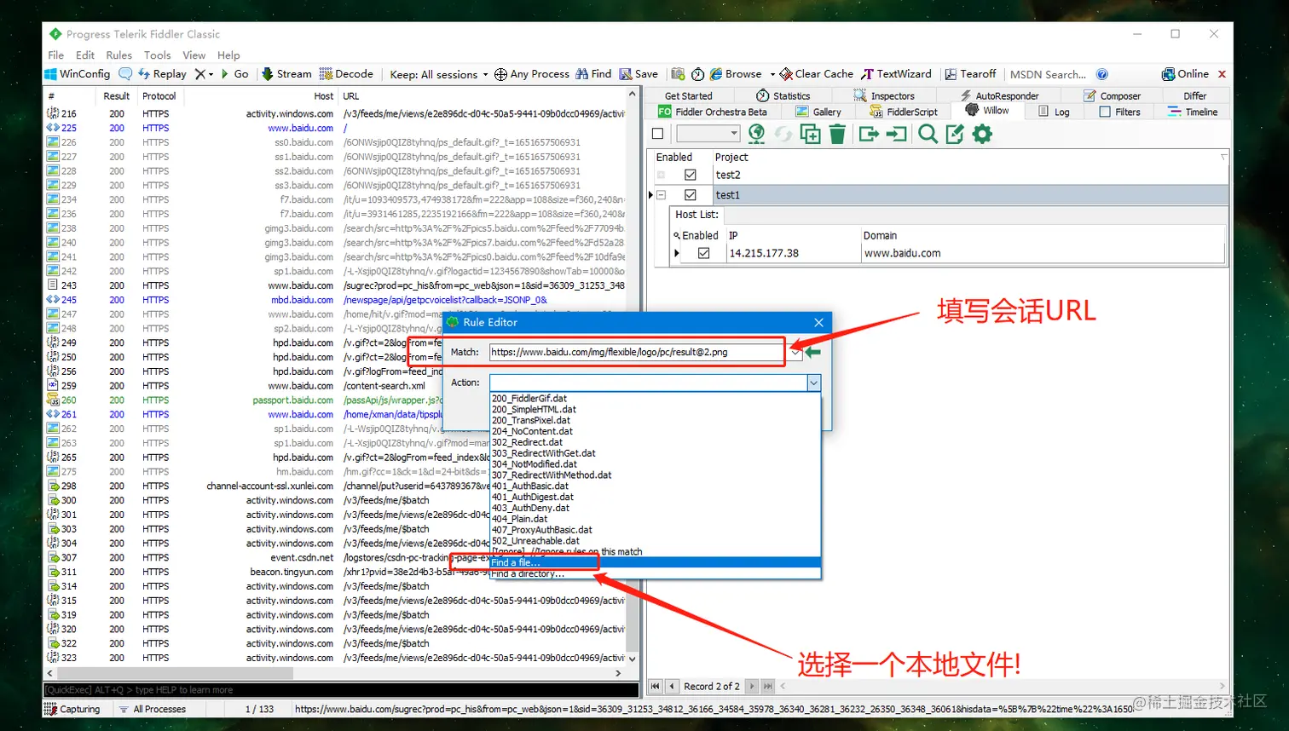Select 200_SimpleHTML.dat from the action list
The image size is (1289, 731).
[534, 409]
